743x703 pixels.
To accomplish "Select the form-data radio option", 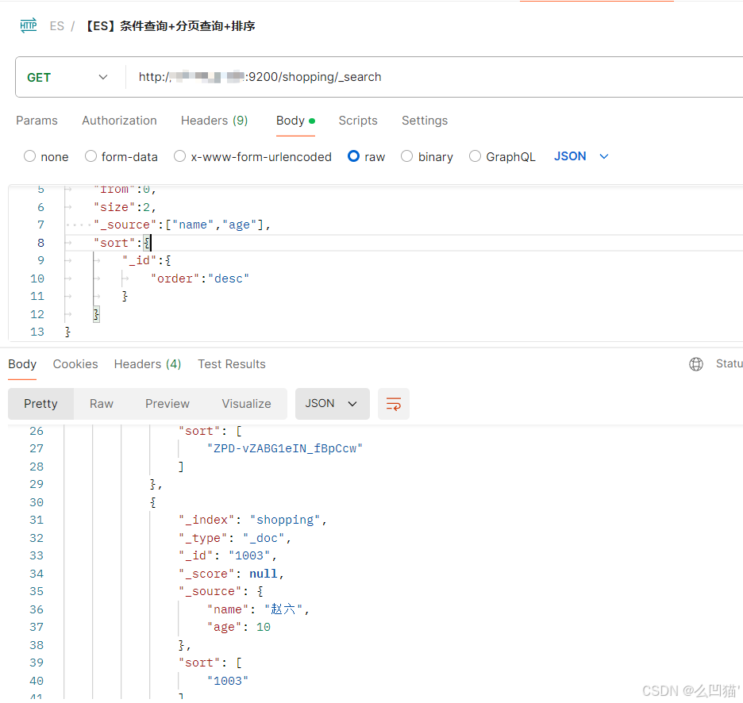I will point(91,156).
